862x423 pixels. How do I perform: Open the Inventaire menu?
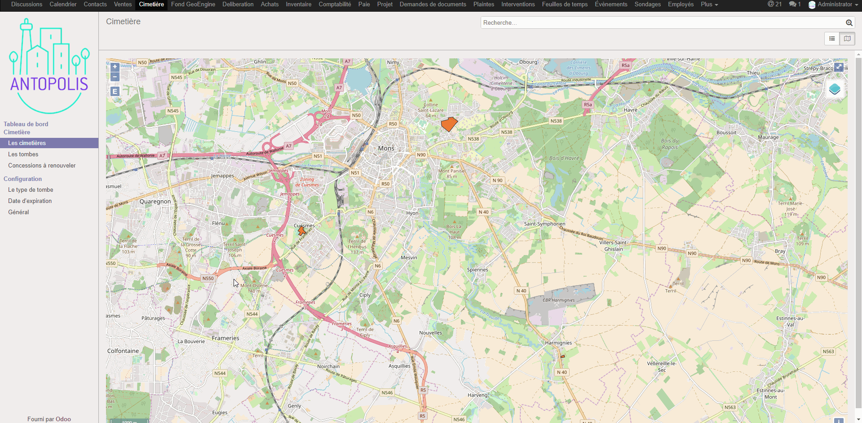click(299, 4)
